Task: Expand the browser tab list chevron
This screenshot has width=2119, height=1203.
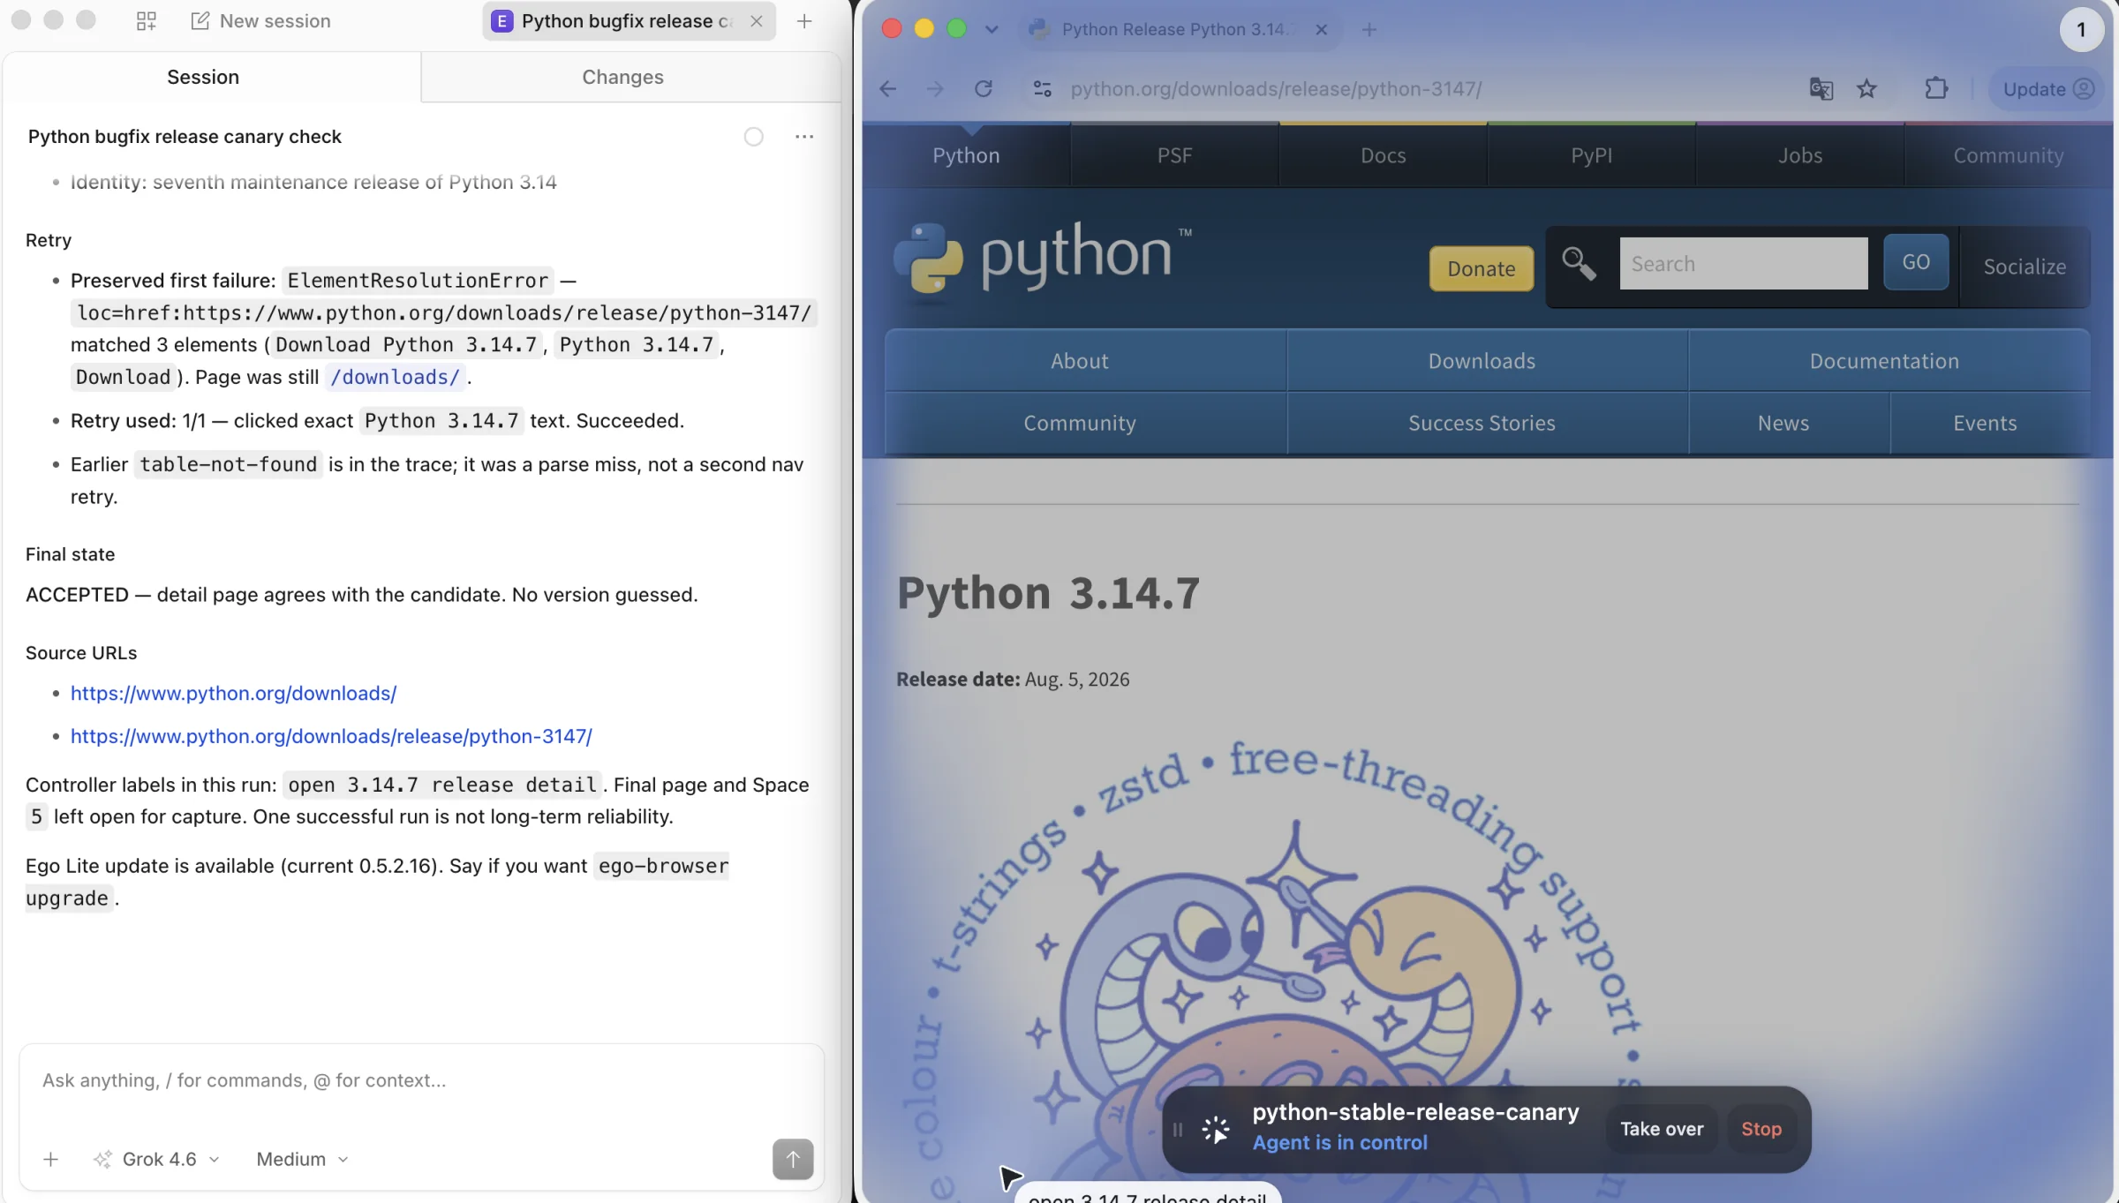Action: (x=992, y=29)
